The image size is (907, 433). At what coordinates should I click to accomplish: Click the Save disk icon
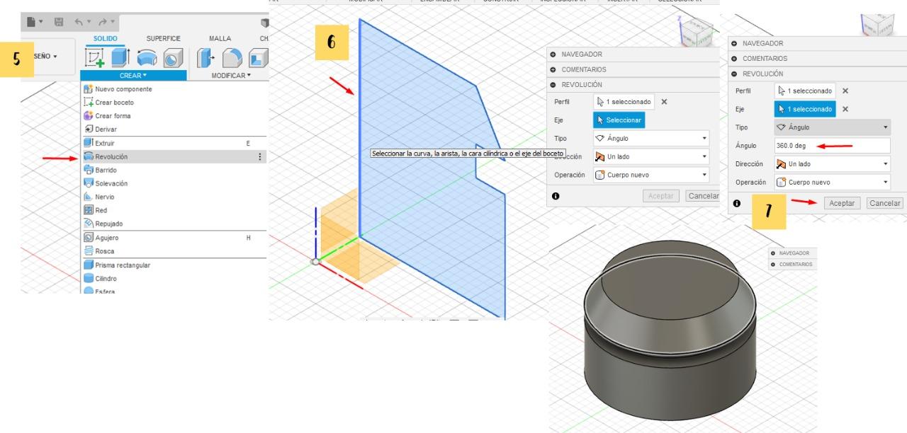pyautogui.click(x=60, y=22)
